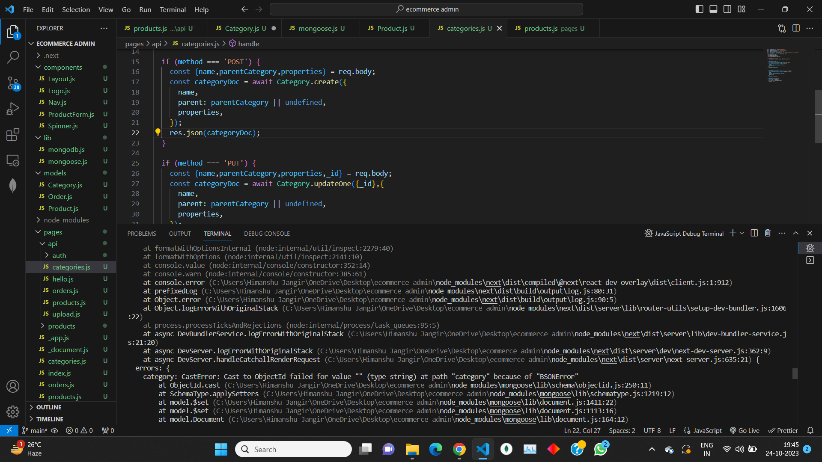Toggle the primary sidebar visibility

(x=700, y=9)
